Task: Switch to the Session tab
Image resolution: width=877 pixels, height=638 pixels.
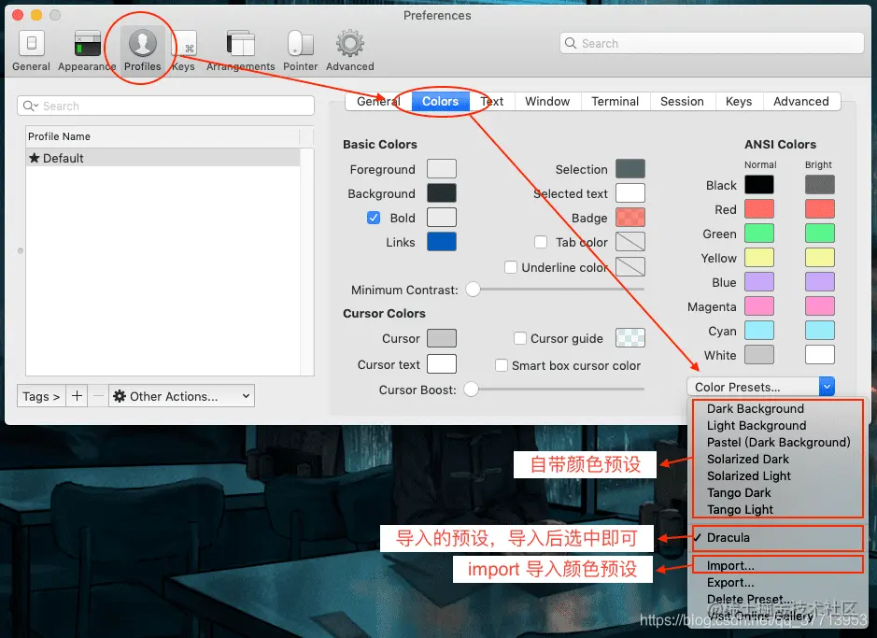Action: point(682,101)
